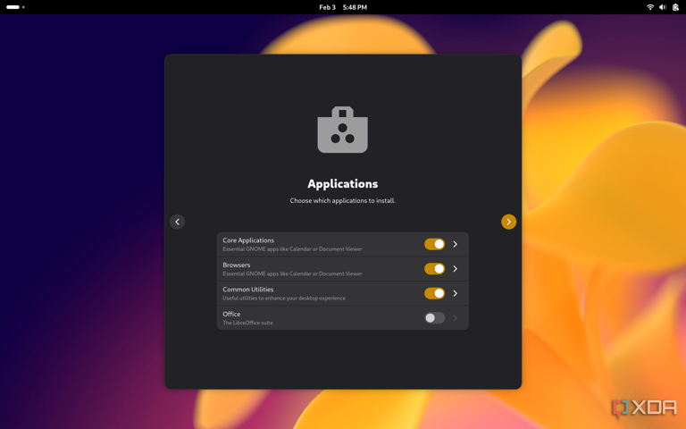Click the Office row title
The image size is (686, 429).
pos(231,314)
